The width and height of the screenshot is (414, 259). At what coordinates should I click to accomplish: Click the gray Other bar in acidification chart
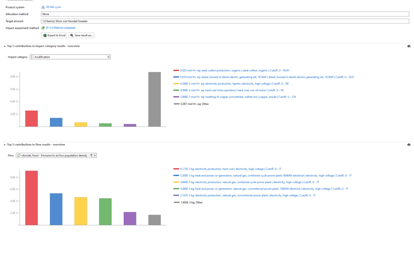click(x=154, y=99)
